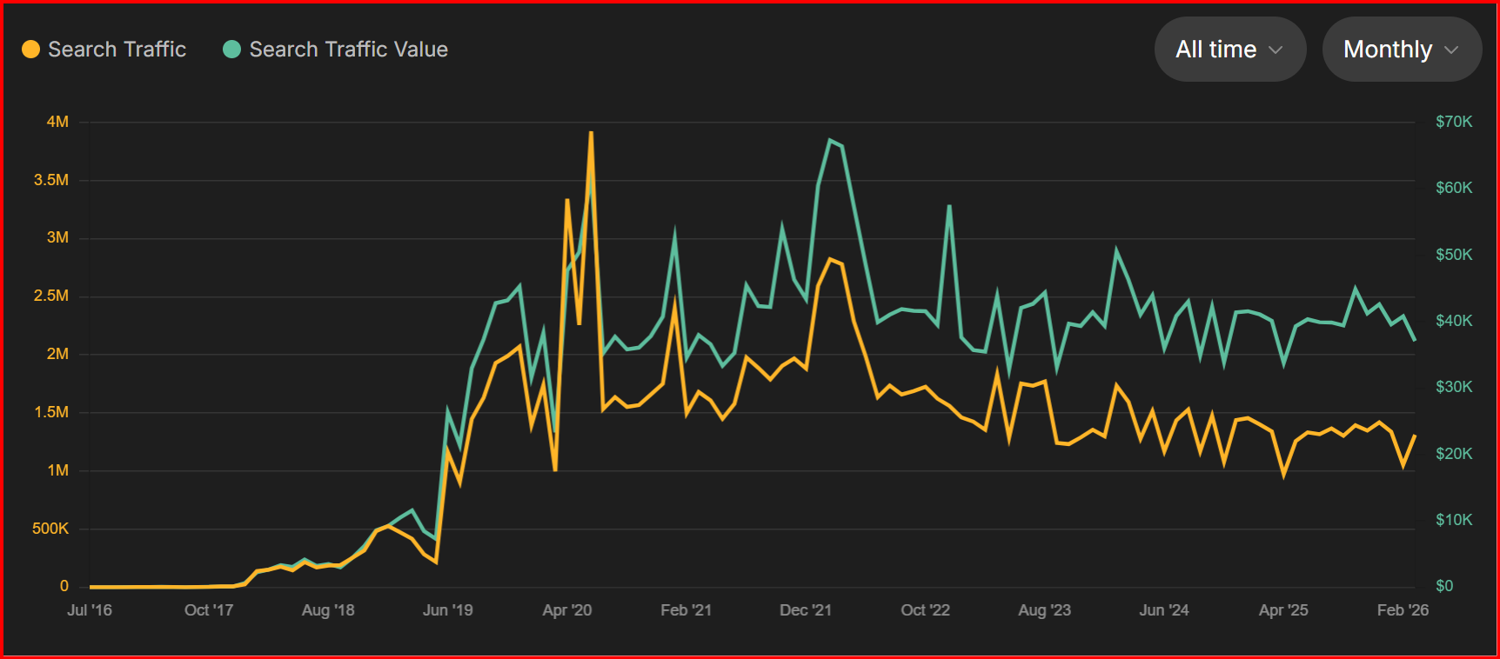Image resolution: width=1500 pixels, height=659 pixels.
Task: Click the green spike just after Oct '22
Action: point(949,206)
